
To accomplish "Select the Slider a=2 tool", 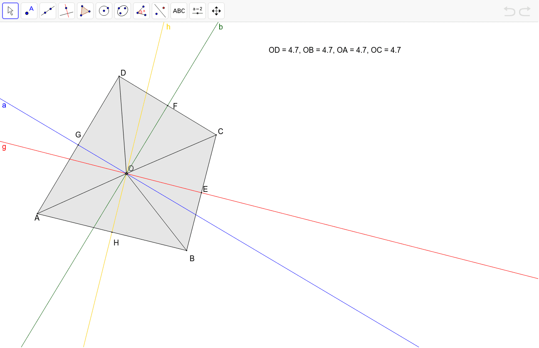I will [x=198, y=11].
